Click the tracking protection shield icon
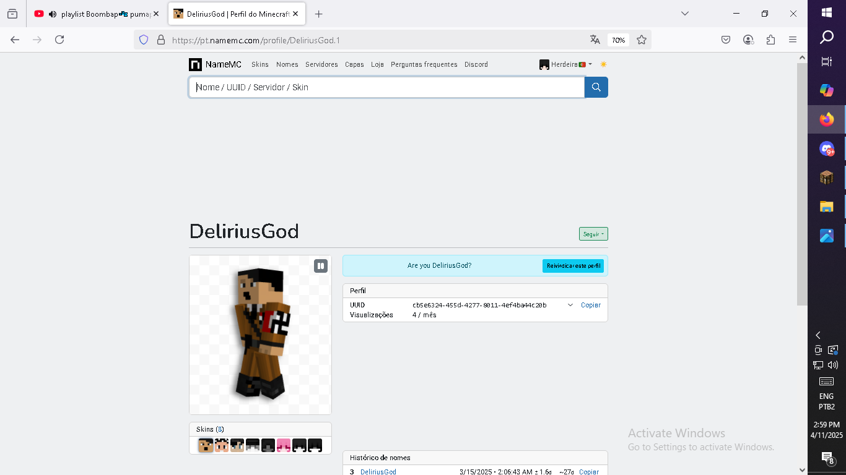This screenshot has width=846, height=475. click(144, 40)
